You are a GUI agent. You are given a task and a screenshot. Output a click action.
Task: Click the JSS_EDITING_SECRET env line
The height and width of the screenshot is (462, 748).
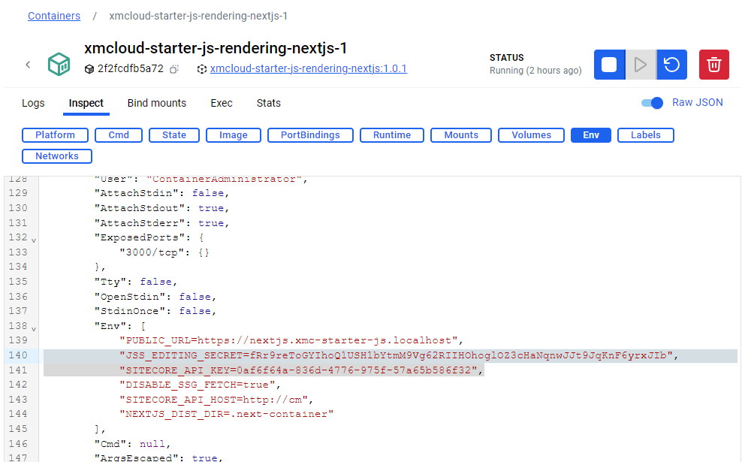pos(399,355)
